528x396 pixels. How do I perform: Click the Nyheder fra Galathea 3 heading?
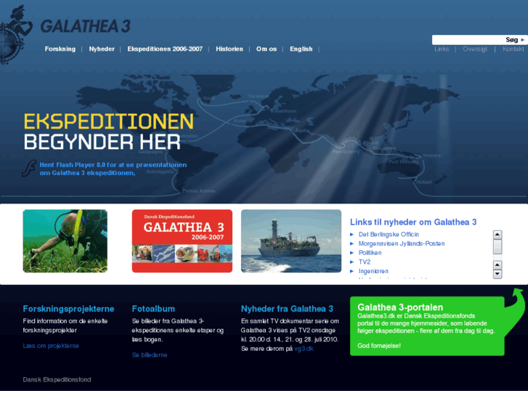coord(287,309)
